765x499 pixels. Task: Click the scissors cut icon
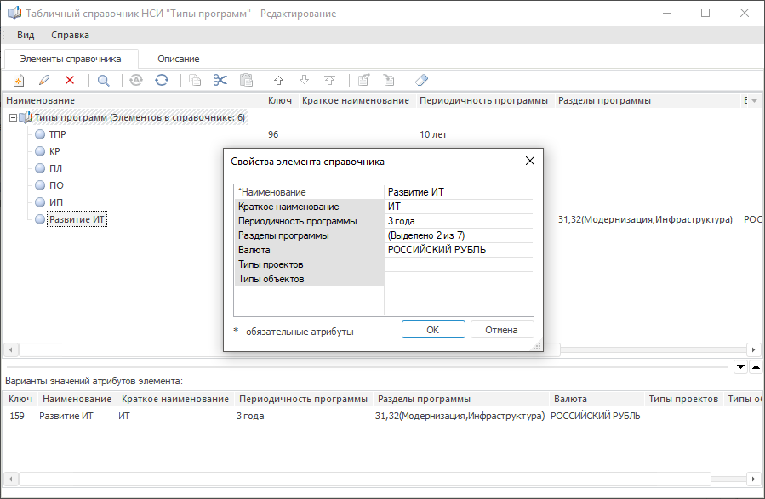tap(220, 80)
